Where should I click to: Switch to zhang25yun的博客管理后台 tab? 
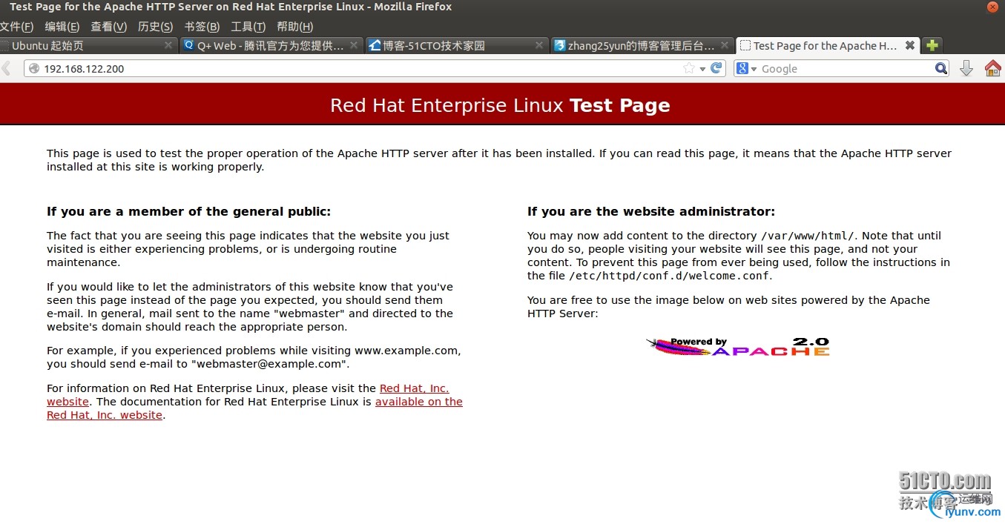(x=642, y=45)
